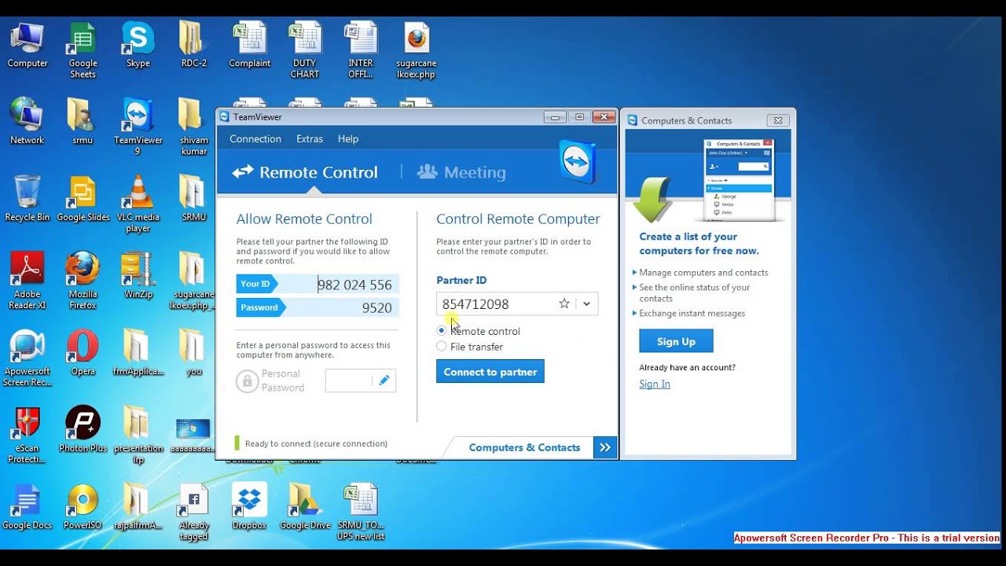
Task: Click the Computers & Contacts preview thumbnail
Action: tap(739, 180)
